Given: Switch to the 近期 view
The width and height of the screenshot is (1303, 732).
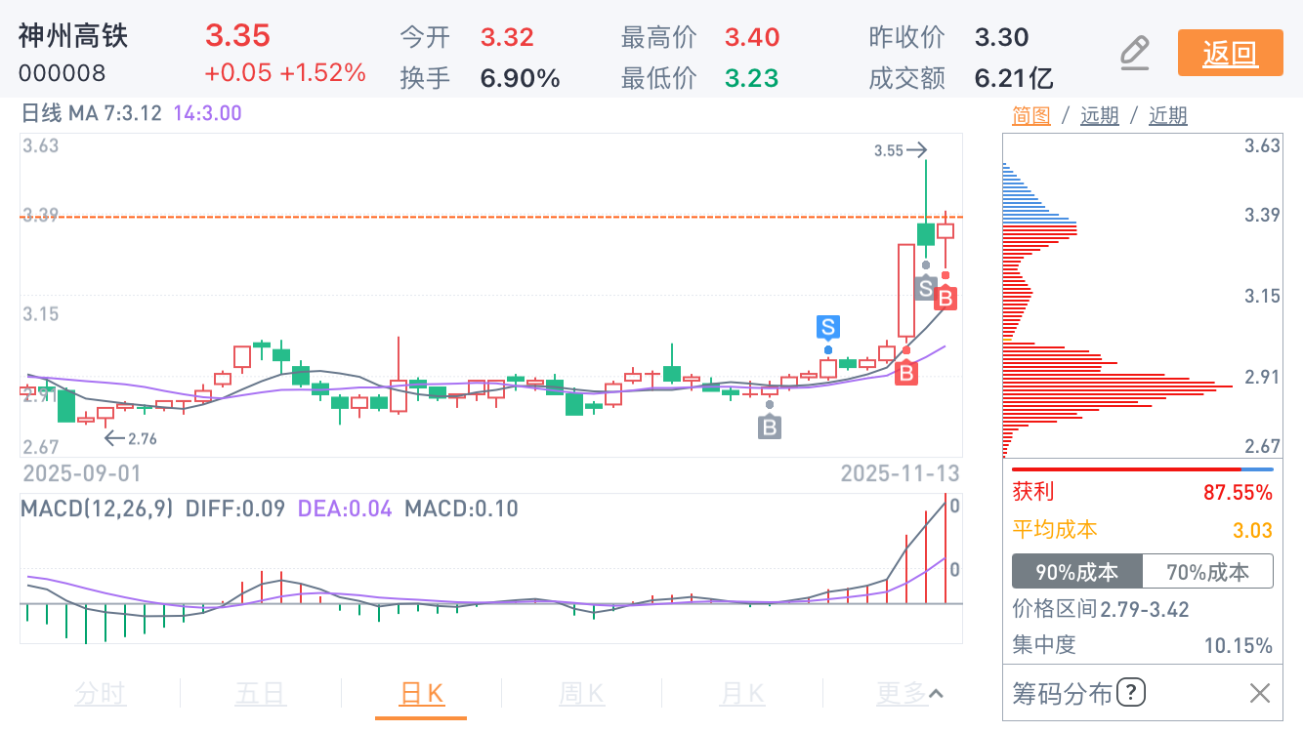Looking at the screenshot, I should click(x=1168, y=115).
